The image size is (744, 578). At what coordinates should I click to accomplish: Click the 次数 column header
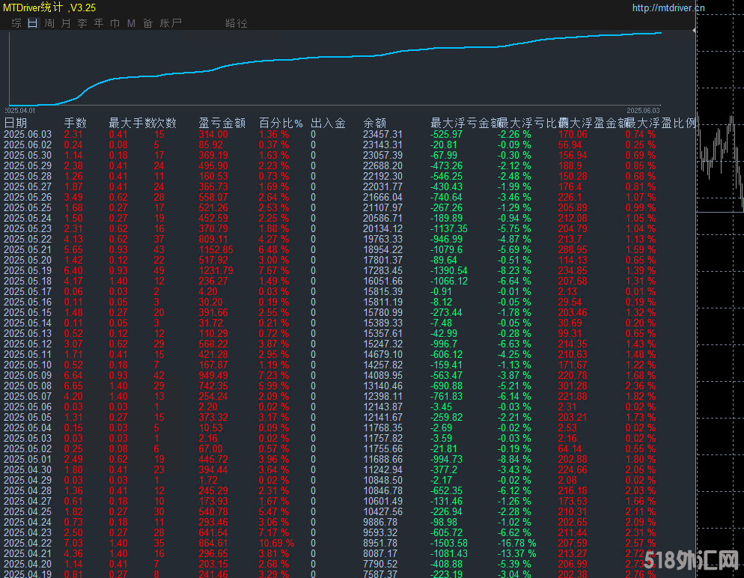(x=165, y=124)
